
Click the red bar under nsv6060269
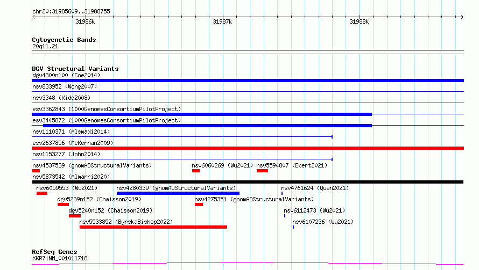pos(196,171)
